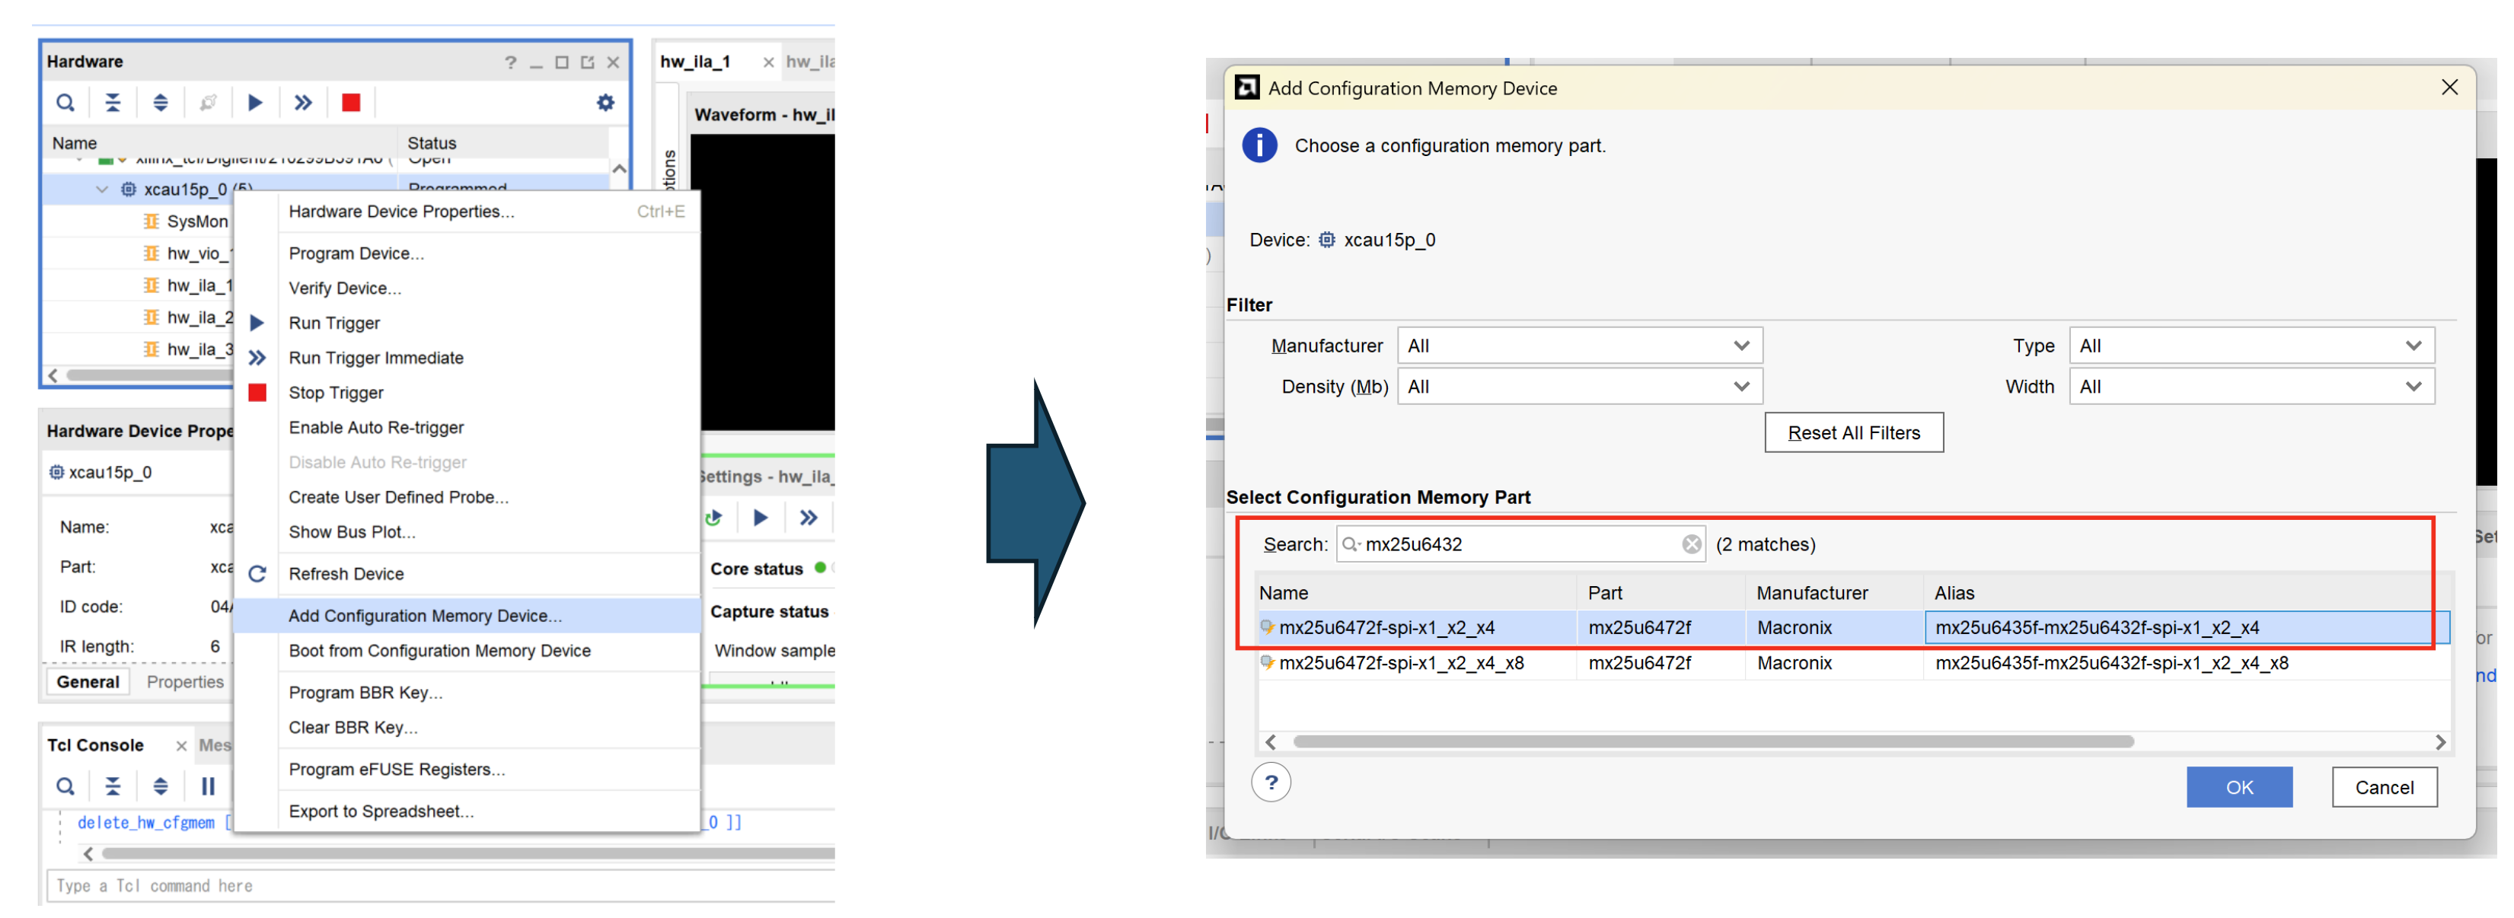Screen dimensions: 2514x918
Task: Open Hardware panel settings gear
Action: tap(606, 103)
